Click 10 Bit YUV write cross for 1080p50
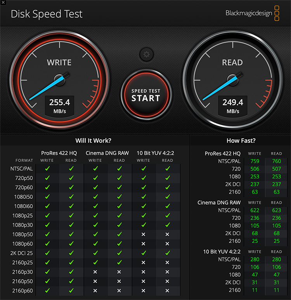 pyautogui.click(x=143, y=234)
